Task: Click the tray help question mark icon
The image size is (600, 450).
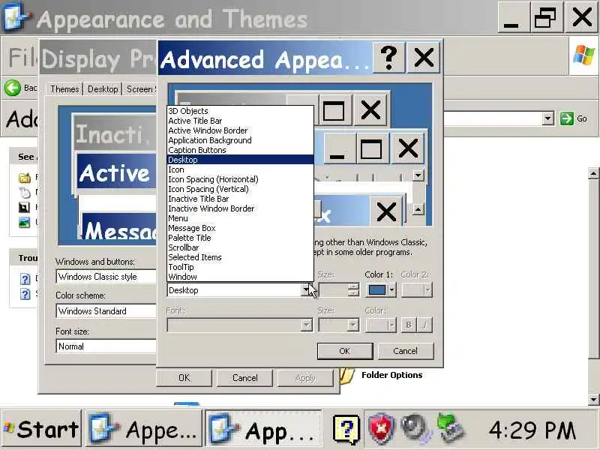Action: (346, 429)
